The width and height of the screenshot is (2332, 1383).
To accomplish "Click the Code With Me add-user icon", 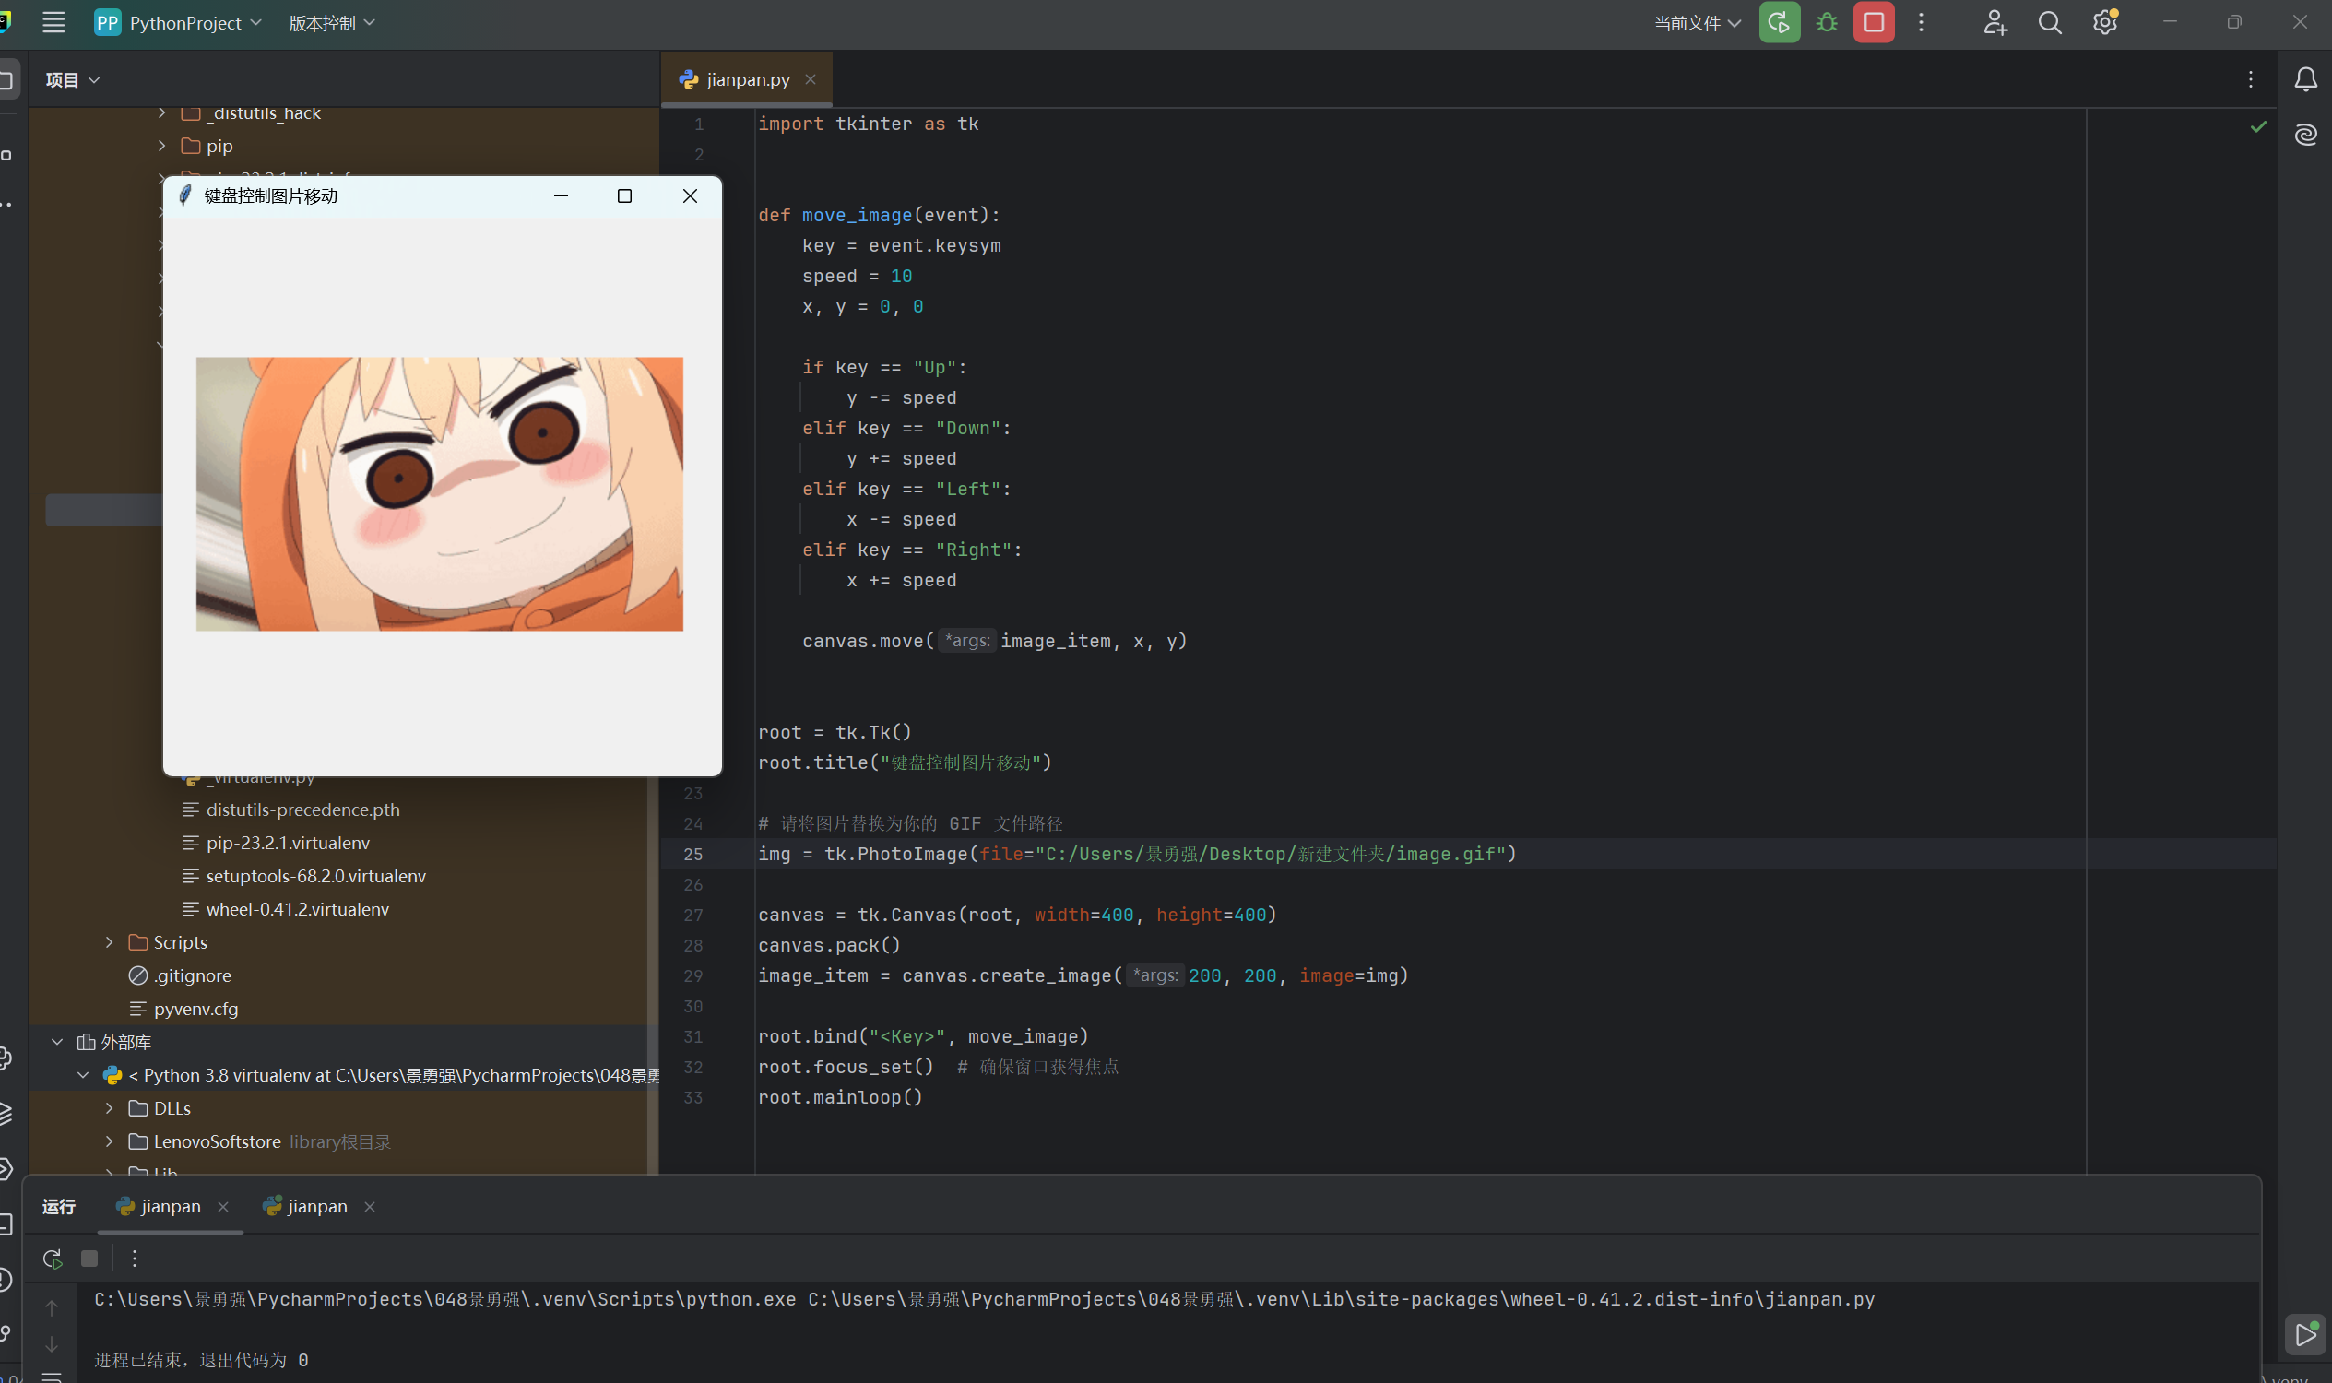I will 1994,22.
